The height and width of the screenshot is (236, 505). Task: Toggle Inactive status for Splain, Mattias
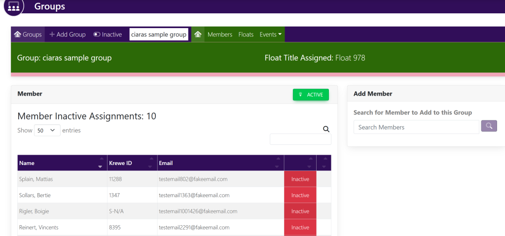point(300,179)
